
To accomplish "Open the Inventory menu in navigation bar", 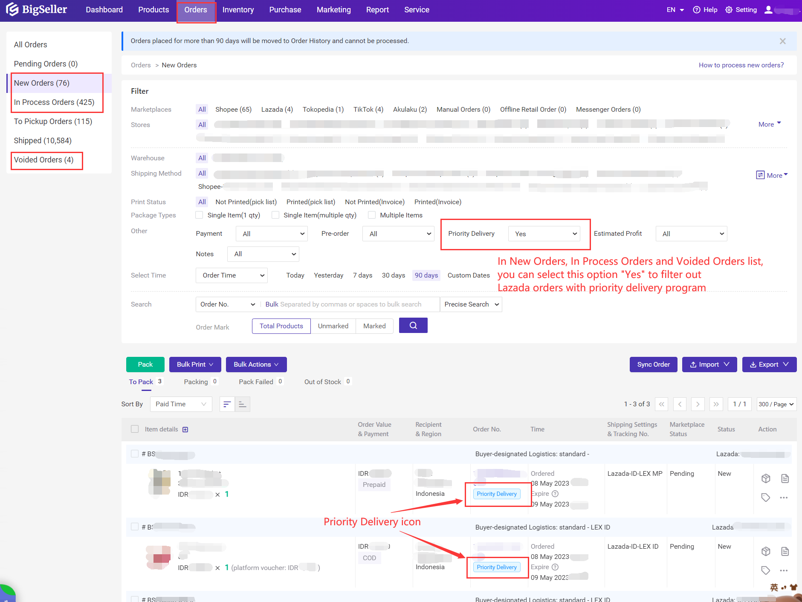I will click(238, 9).
